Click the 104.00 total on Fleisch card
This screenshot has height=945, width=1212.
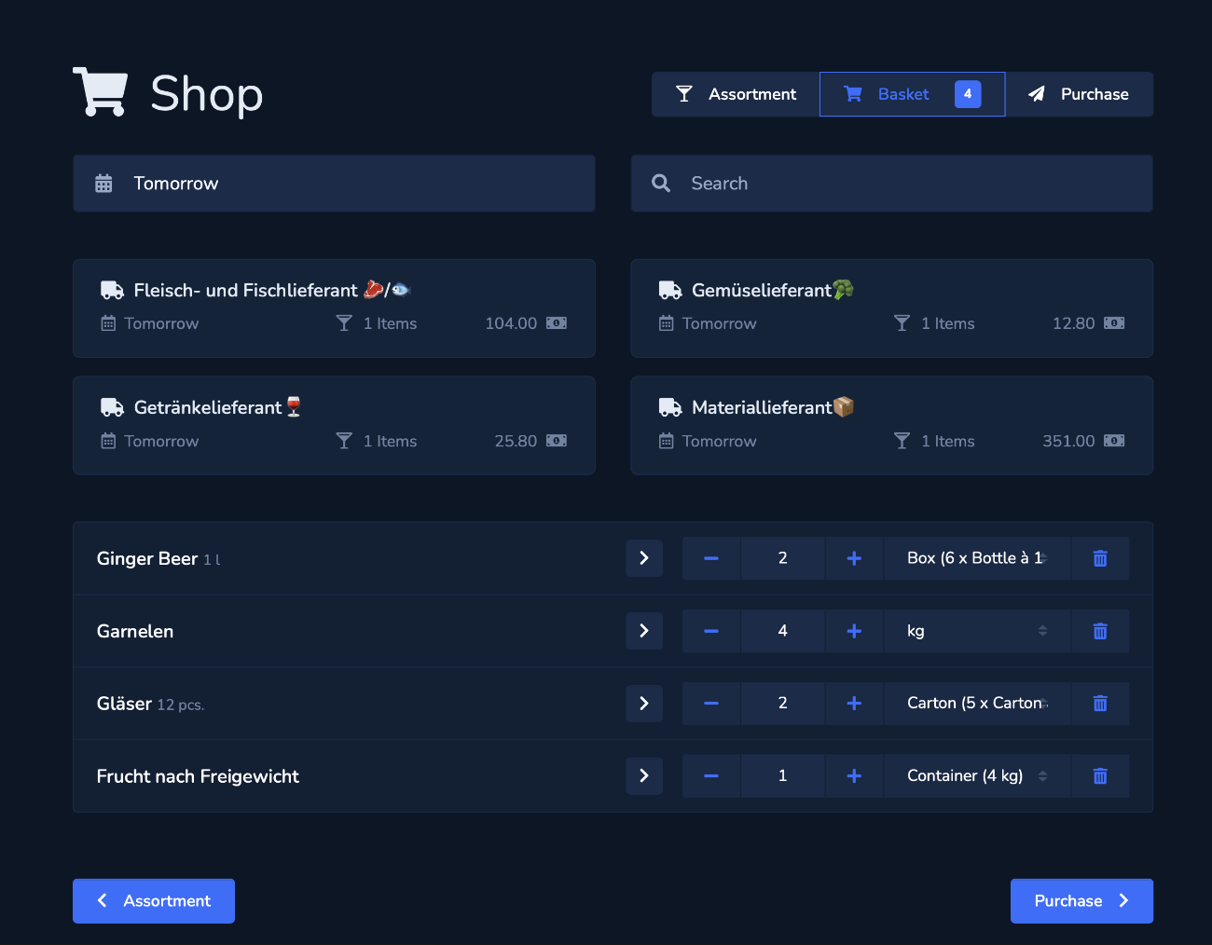(x=511, y=323)
